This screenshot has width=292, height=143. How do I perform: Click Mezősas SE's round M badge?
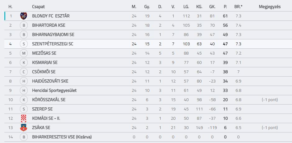(24, 53)
